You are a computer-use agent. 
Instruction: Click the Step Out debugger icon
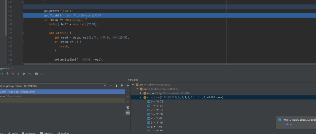[x=18, y=74]
